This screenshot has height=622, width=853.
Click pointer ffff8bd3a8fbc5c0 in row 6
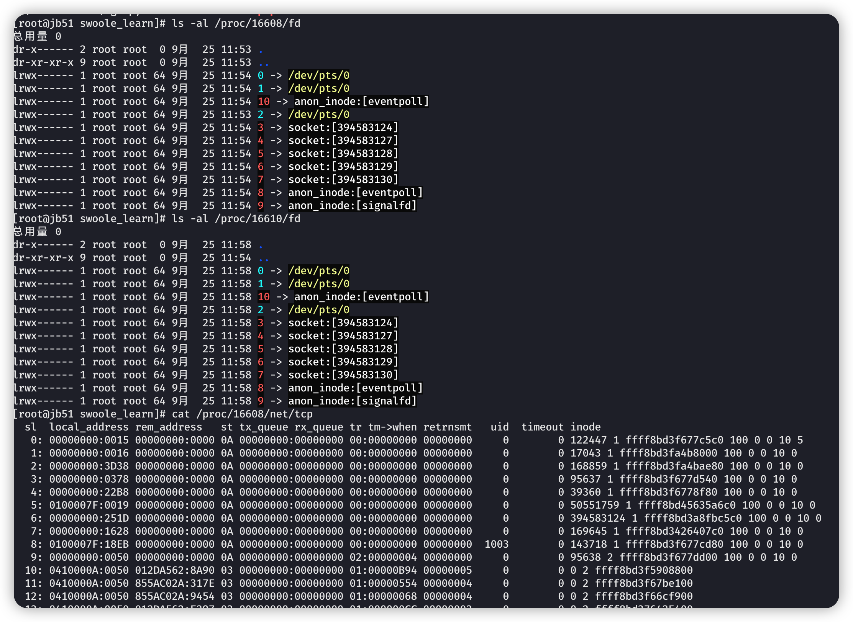693,518
